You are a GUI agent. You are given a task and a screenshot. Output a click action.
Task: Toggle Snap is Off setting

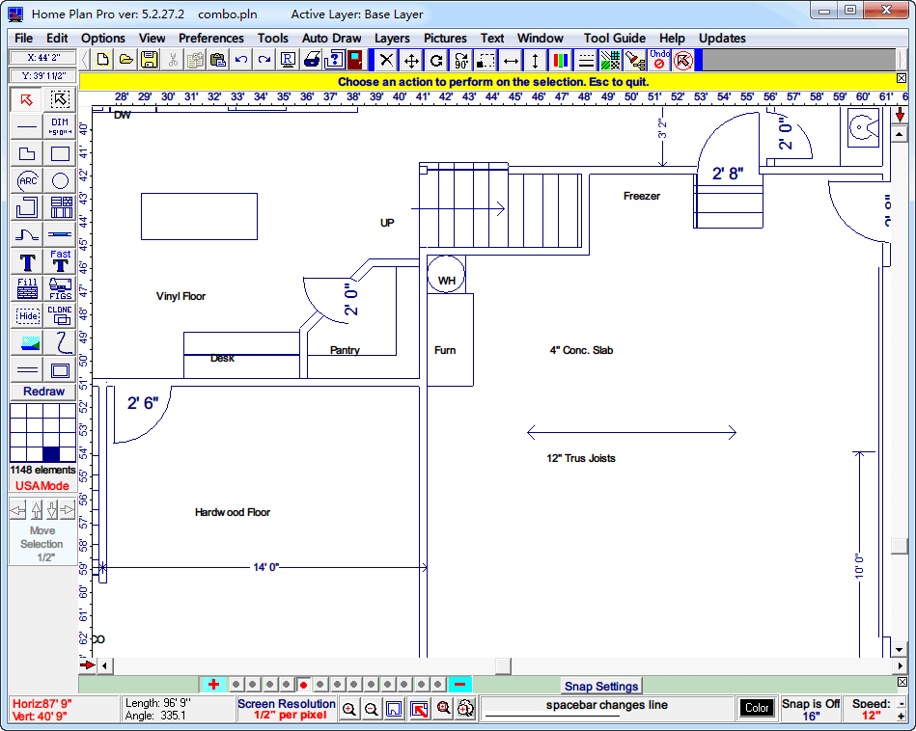point(811,710)
